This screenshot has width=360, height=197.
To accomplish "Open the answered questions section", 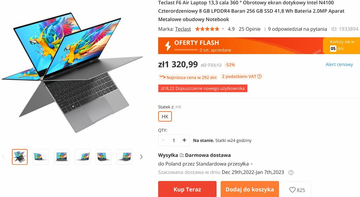I will [297, 29].
